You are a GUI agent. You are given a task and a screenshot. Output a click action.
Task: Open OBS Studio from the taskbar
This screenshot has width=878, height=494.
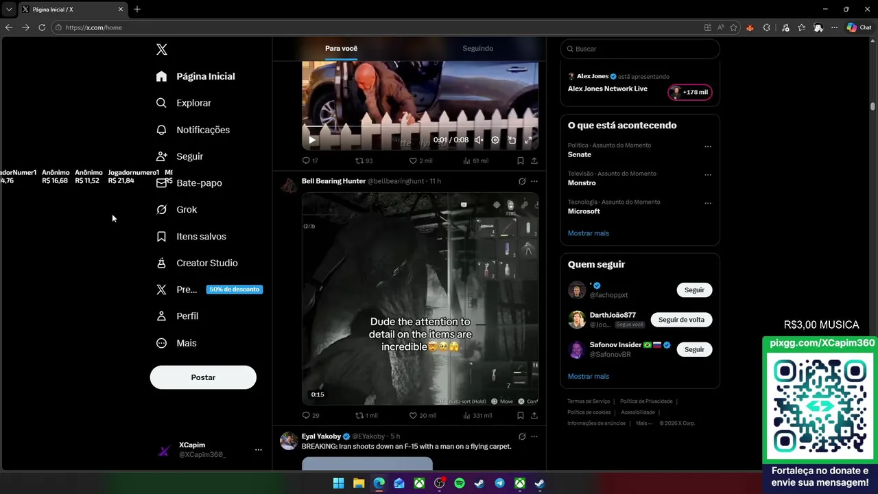[x=439, y=483]
